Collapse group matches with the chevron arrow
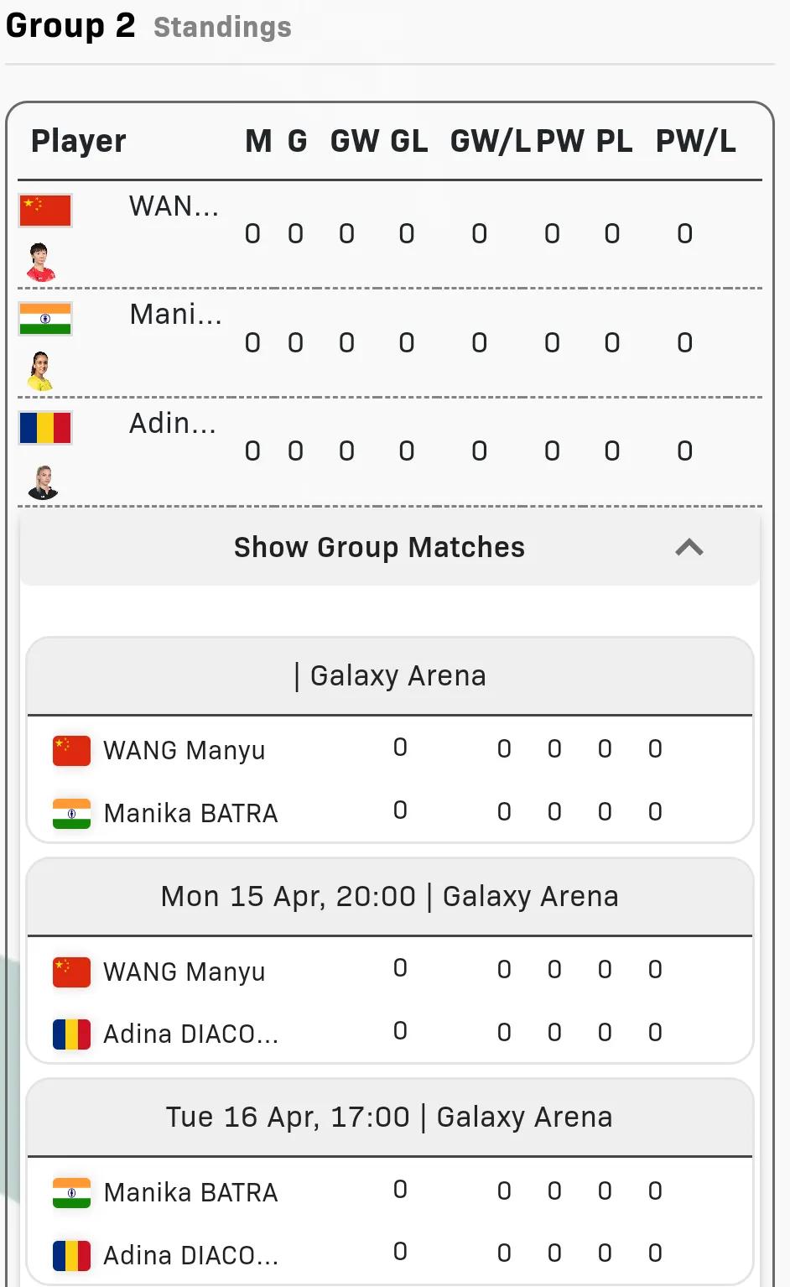Viewport: 790px width, 1287px height. click(689, 548)
